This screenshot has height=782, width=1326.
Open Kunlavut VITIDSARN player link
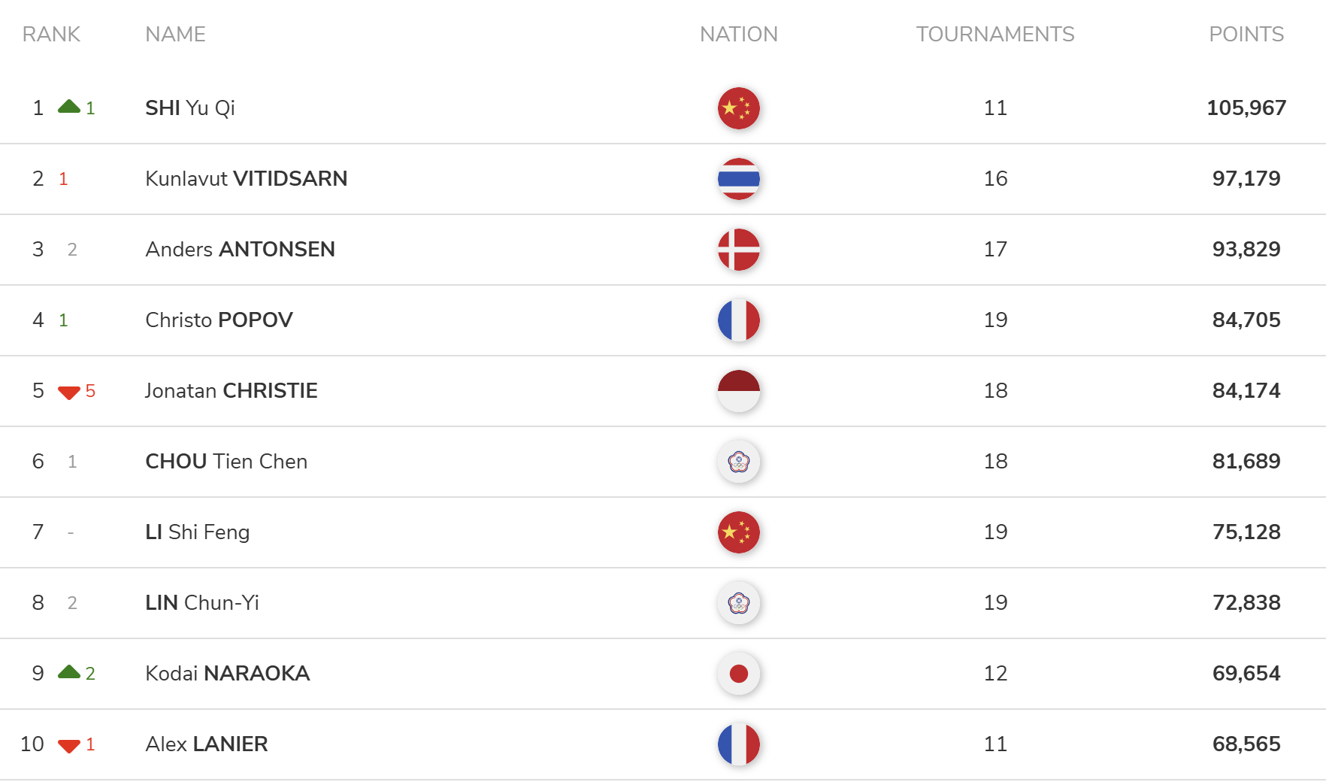(x=246, y=179)
